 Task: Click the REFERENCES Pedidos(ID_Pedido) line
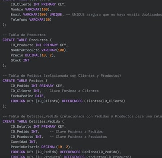66,152
